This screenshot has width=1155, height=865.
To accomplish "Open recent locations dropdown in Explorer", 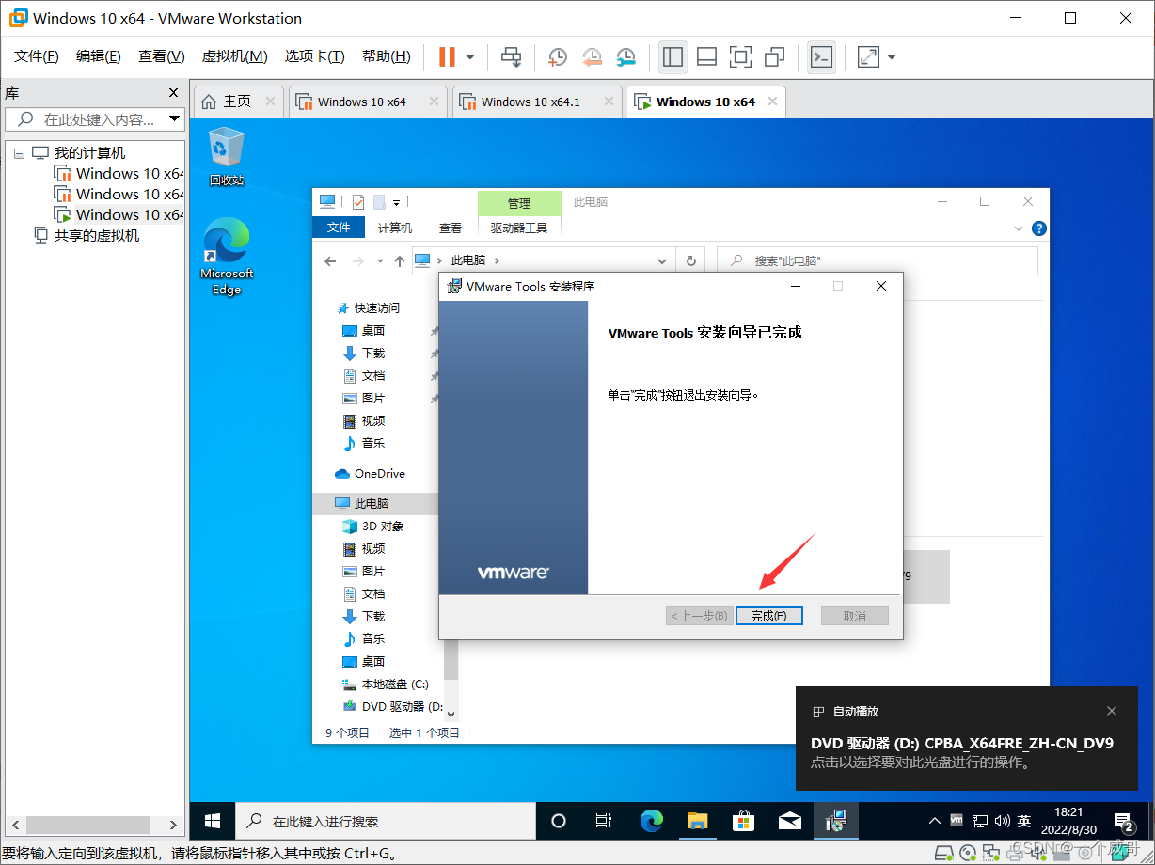I will click(x=380, y=261).
